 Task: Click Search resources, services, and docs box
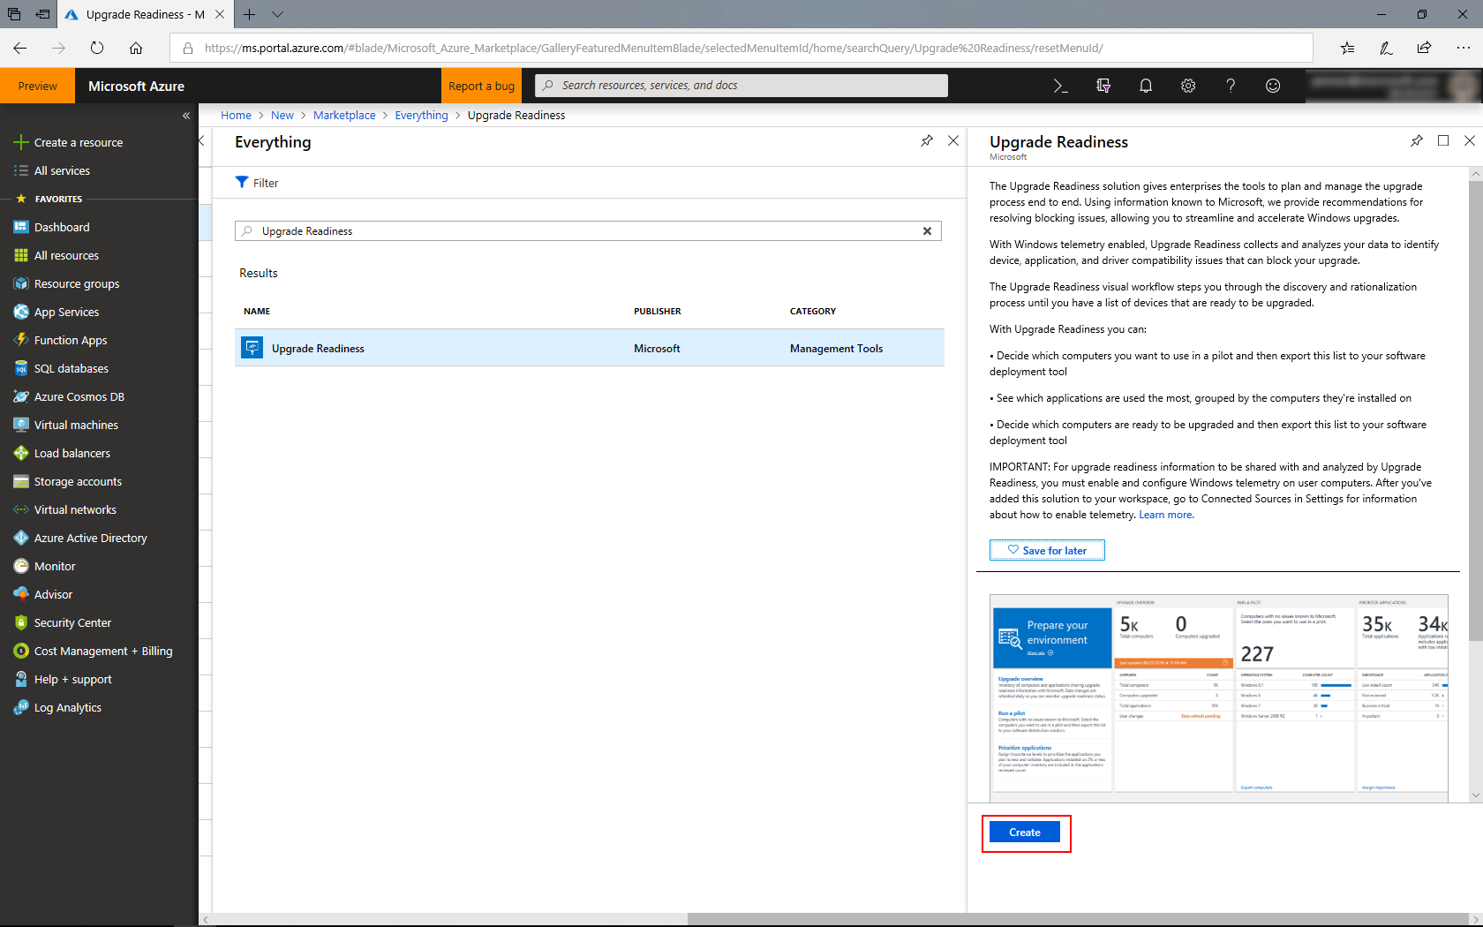tap(741, 86)
